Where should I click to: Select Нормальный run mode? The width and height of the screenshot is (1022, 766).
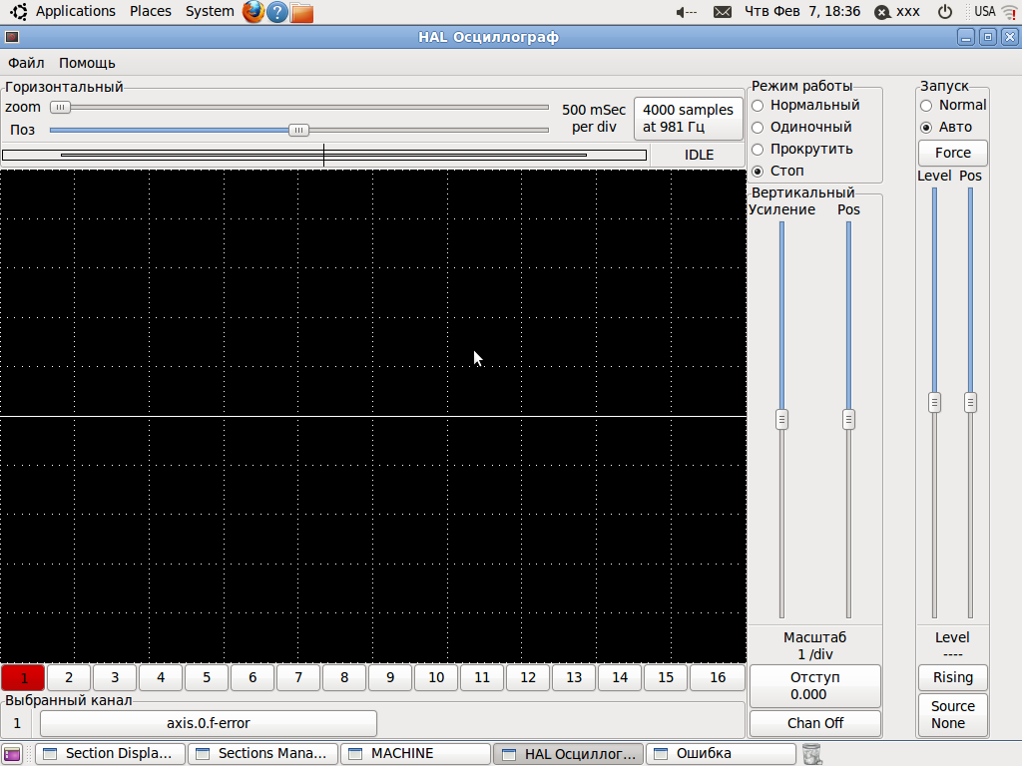coord(805,105)
